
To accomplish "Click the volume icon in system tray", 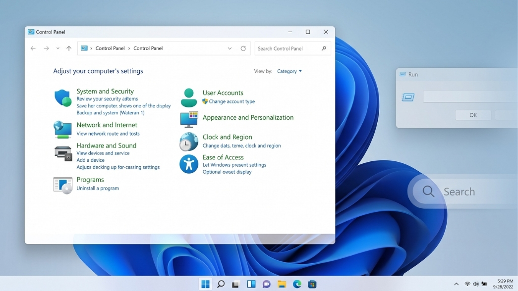I will [x=476, y=284].
